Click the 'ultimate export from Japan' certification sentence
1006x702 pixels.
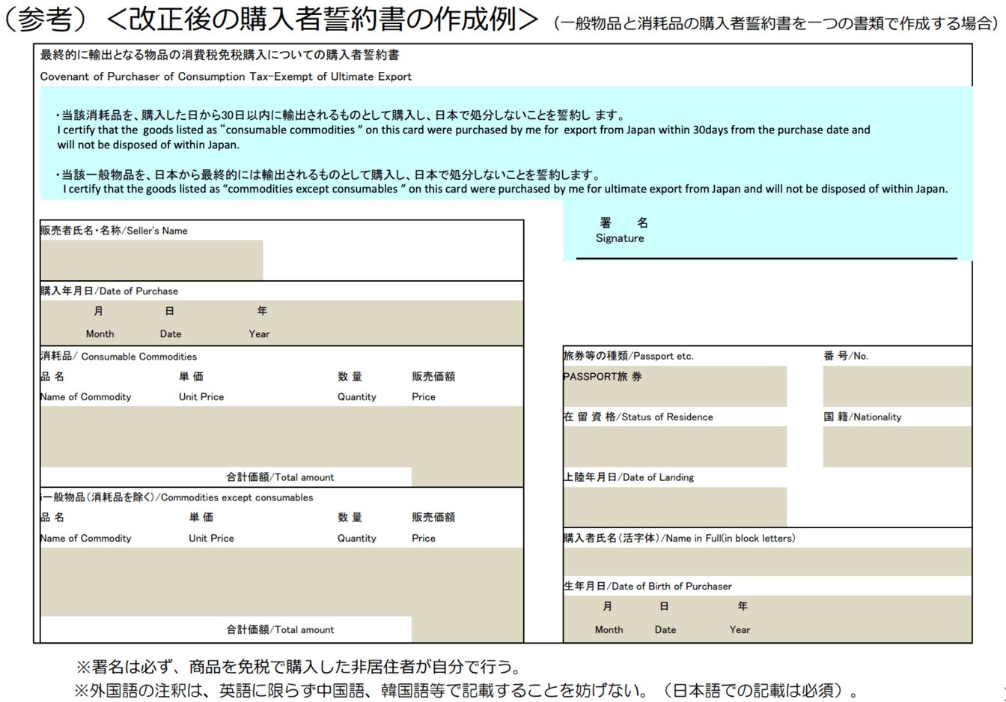(505, 189)
